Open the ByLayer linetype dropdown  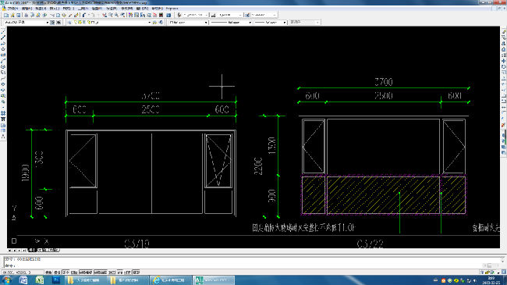231,23
